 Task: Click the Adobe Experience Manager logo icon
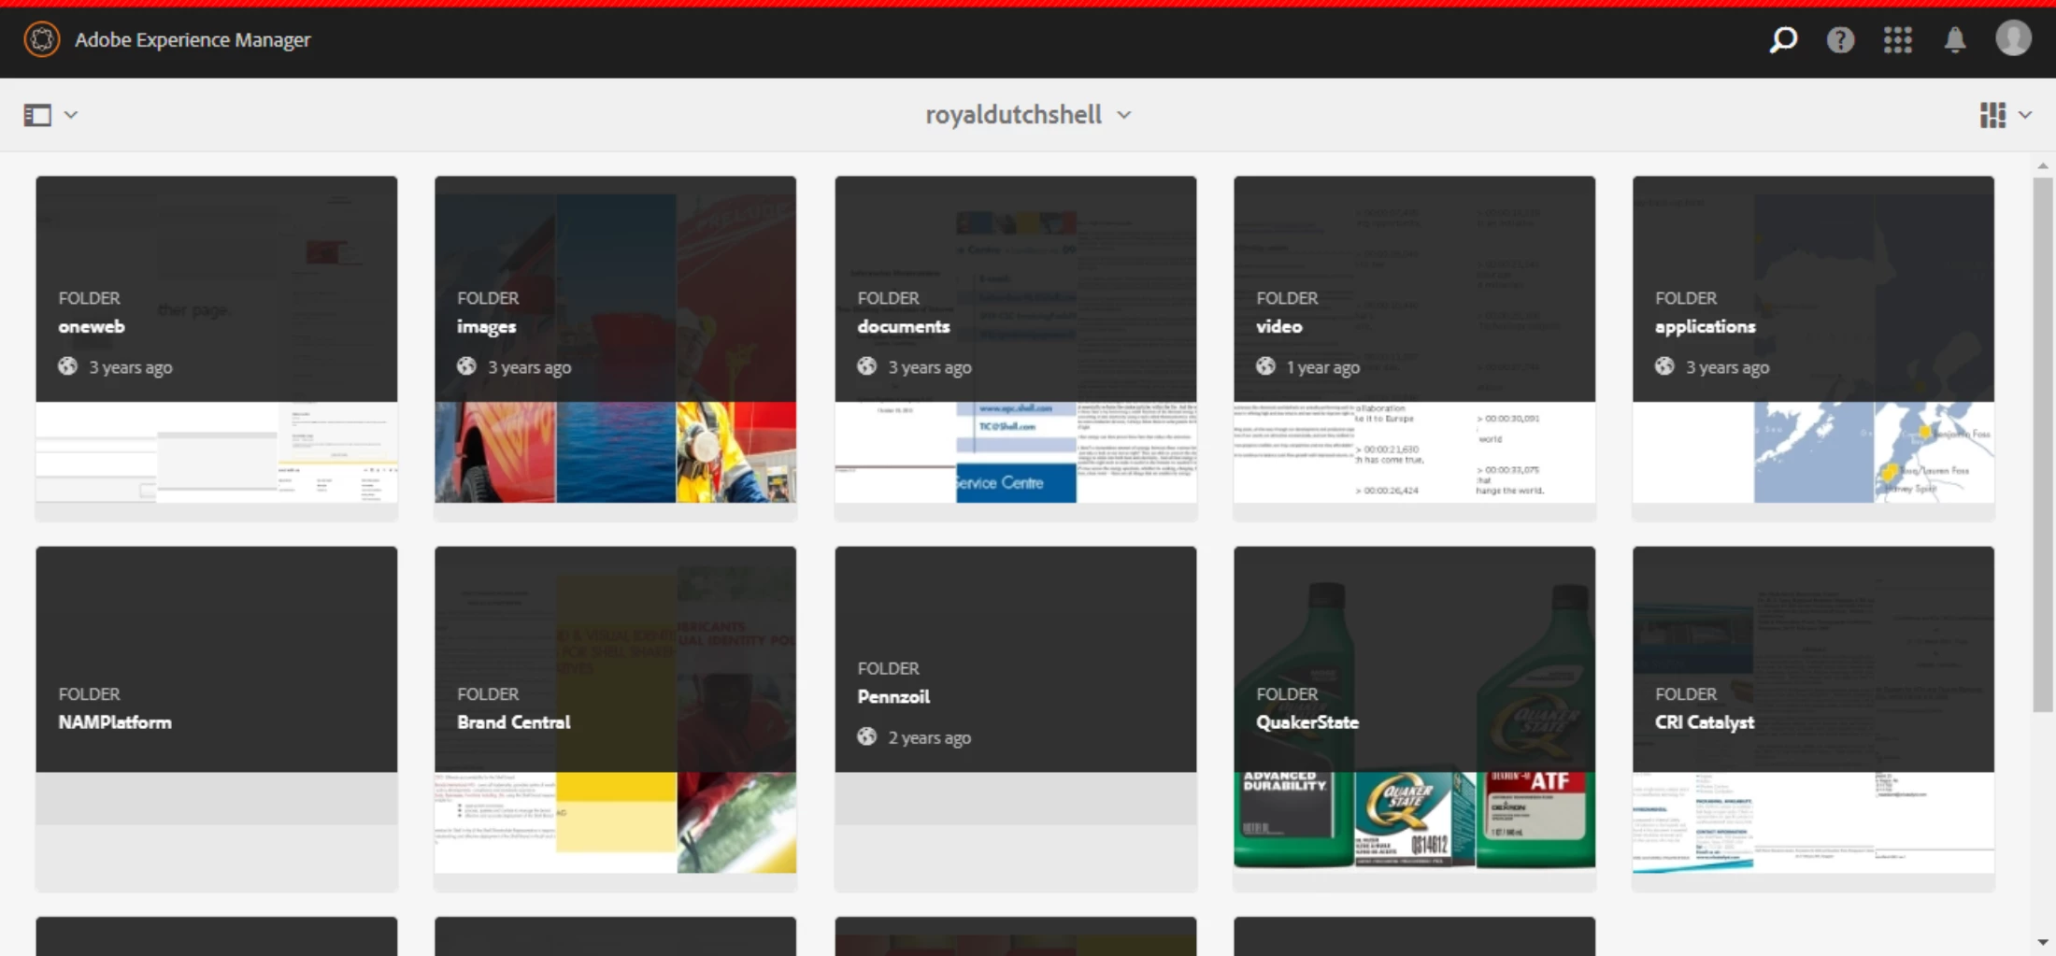41,39
